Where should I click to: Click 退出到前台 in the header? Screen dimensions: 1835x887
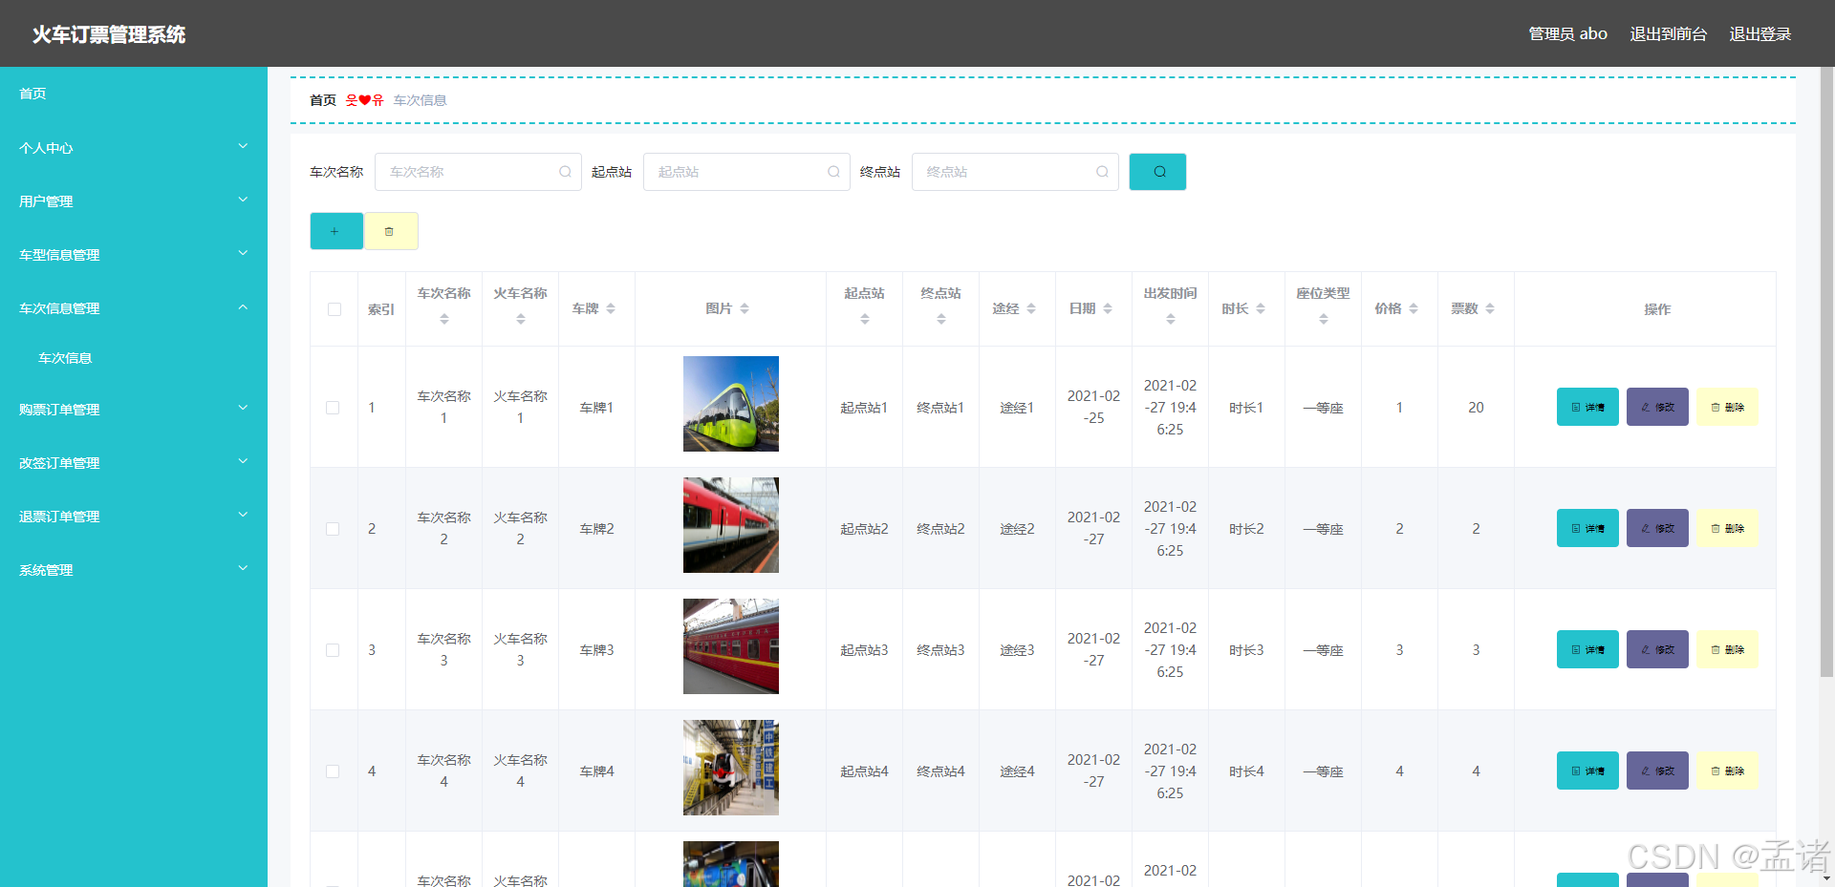tap(1668, 33)
